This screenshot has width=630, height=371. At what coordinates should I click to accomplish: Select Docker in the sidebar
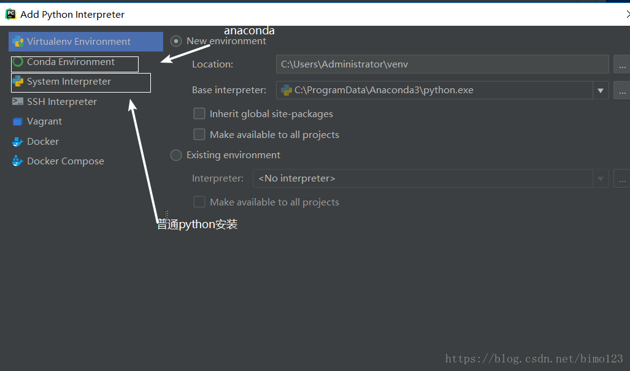click(x=86, y=141)
